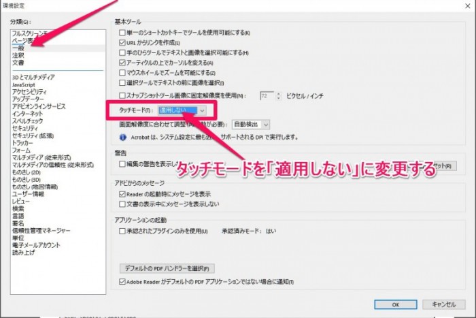The width and height of the screenshot is (476, 318).
Task: Select アクセシビリティ category
Action: click(29, 92)
